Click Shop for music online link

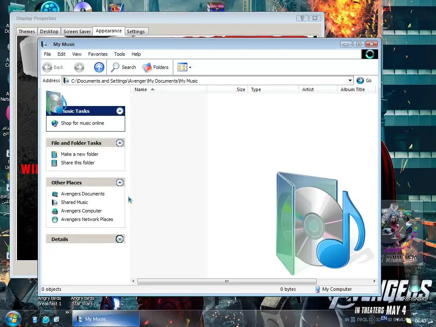tap(82, 123)
